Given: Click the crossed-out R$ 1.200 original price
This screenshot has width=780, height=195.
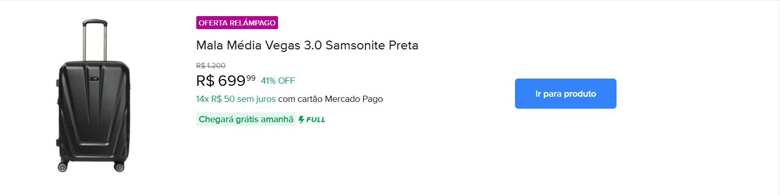Looking at the screenshot, I should (211, 66).
